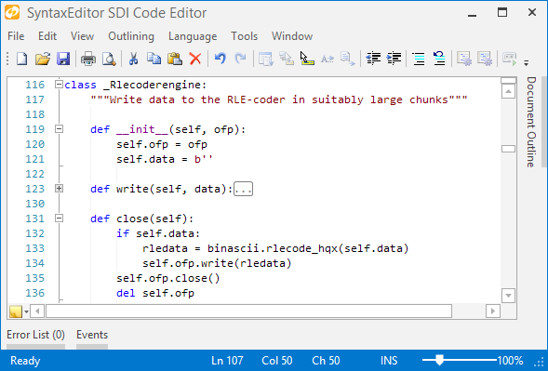The image size is (548, 371).
Task: Open the Window menu
Action: pos(292,36)
